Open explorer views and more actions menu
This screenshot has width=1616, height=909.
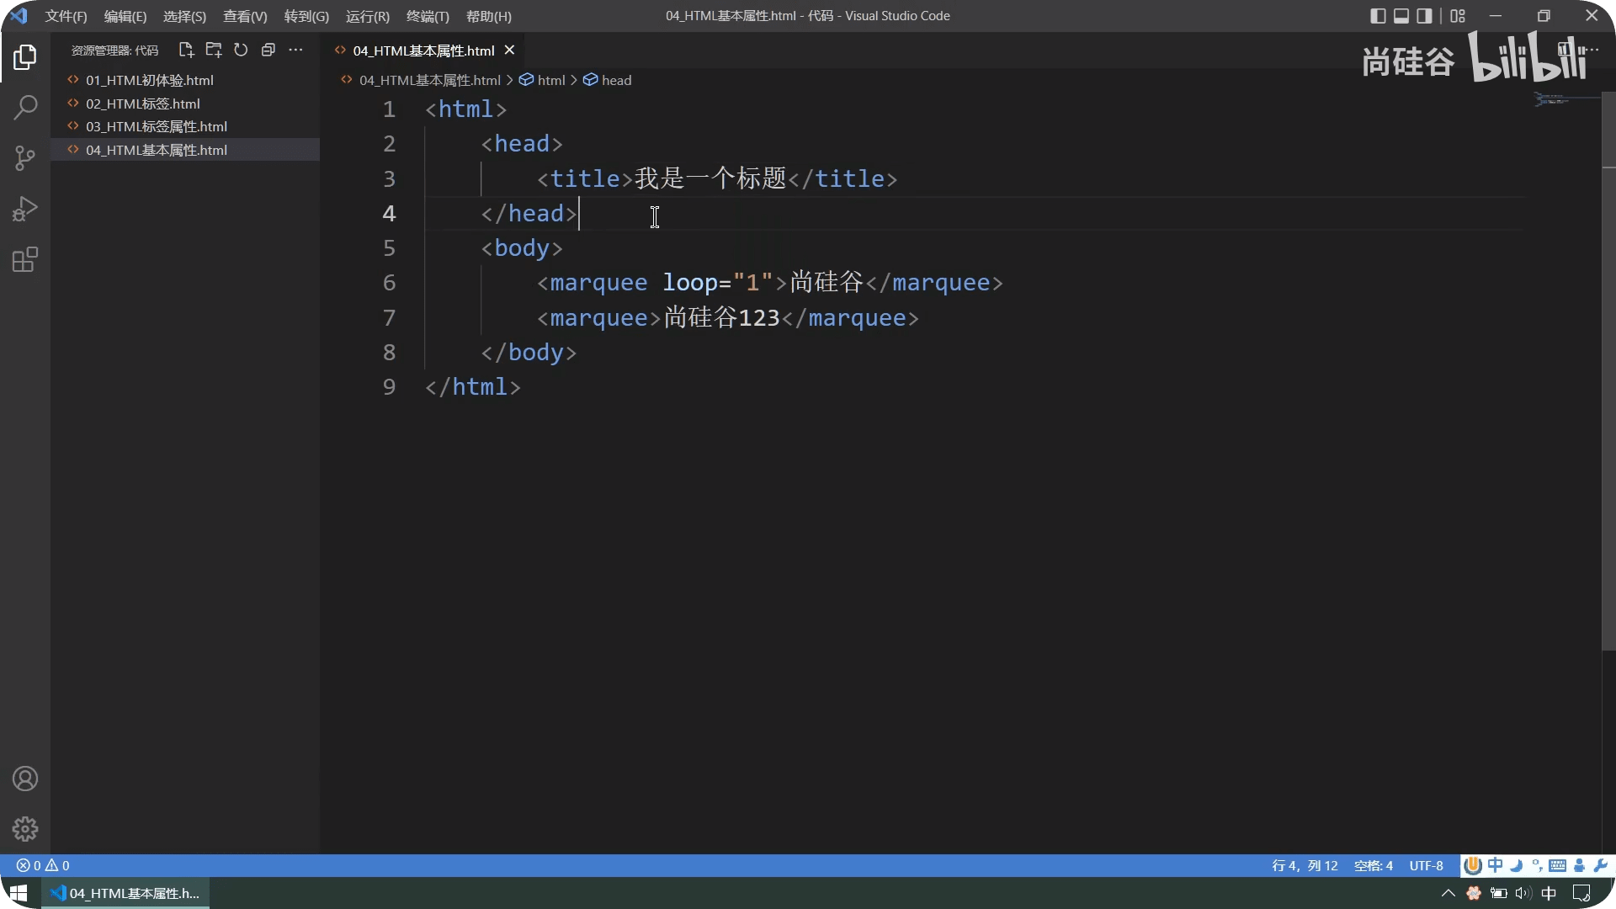[295, 50]
